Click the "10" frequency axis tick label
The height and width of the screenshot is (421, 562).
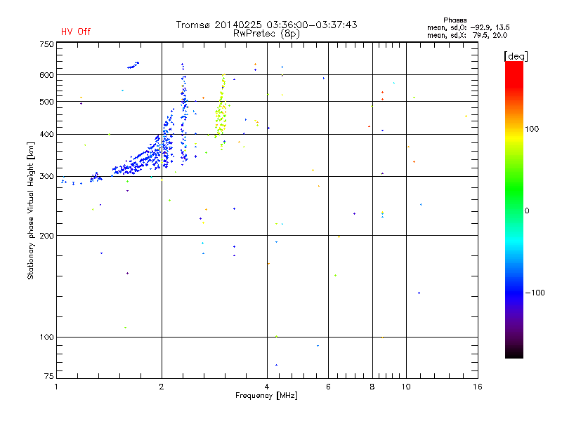pos(406,387)
